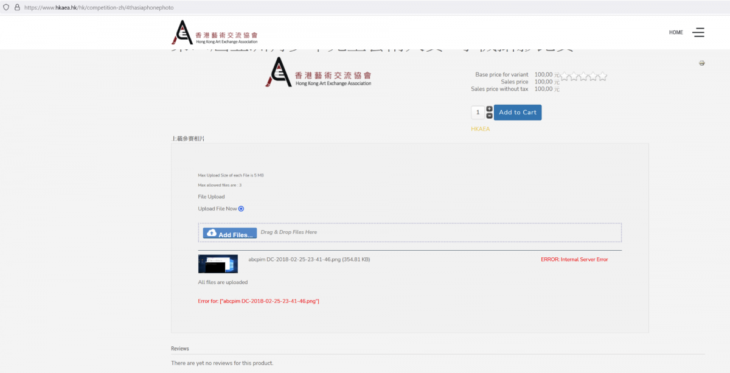The width and height of the screenshot is (730, 373).
Task: Open the hamburger menu in the header
Action: click(698, 32)
